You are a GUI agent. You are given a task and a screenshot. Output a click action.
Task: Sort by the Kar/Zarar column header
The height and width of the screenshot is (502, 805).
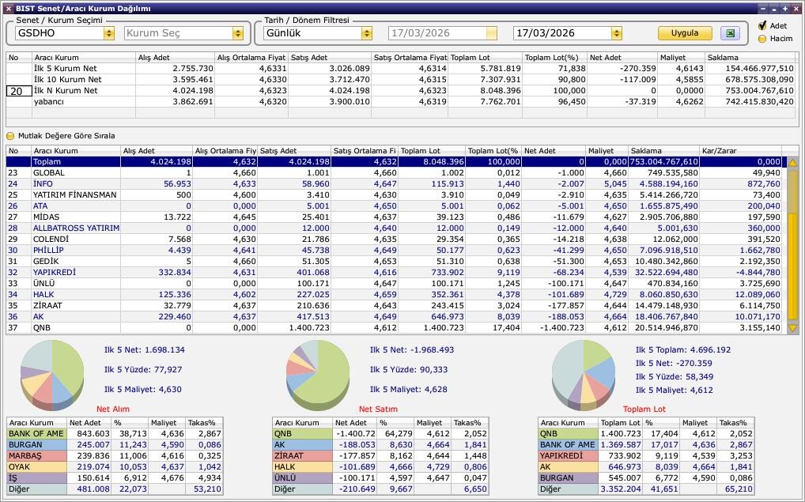tap(740, 151)
